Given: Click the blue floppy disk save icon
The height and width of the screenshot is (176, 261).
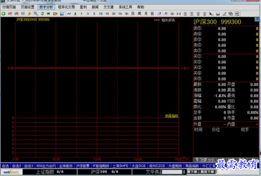Looking at the screenshot, I should click(x=62, y=14).
